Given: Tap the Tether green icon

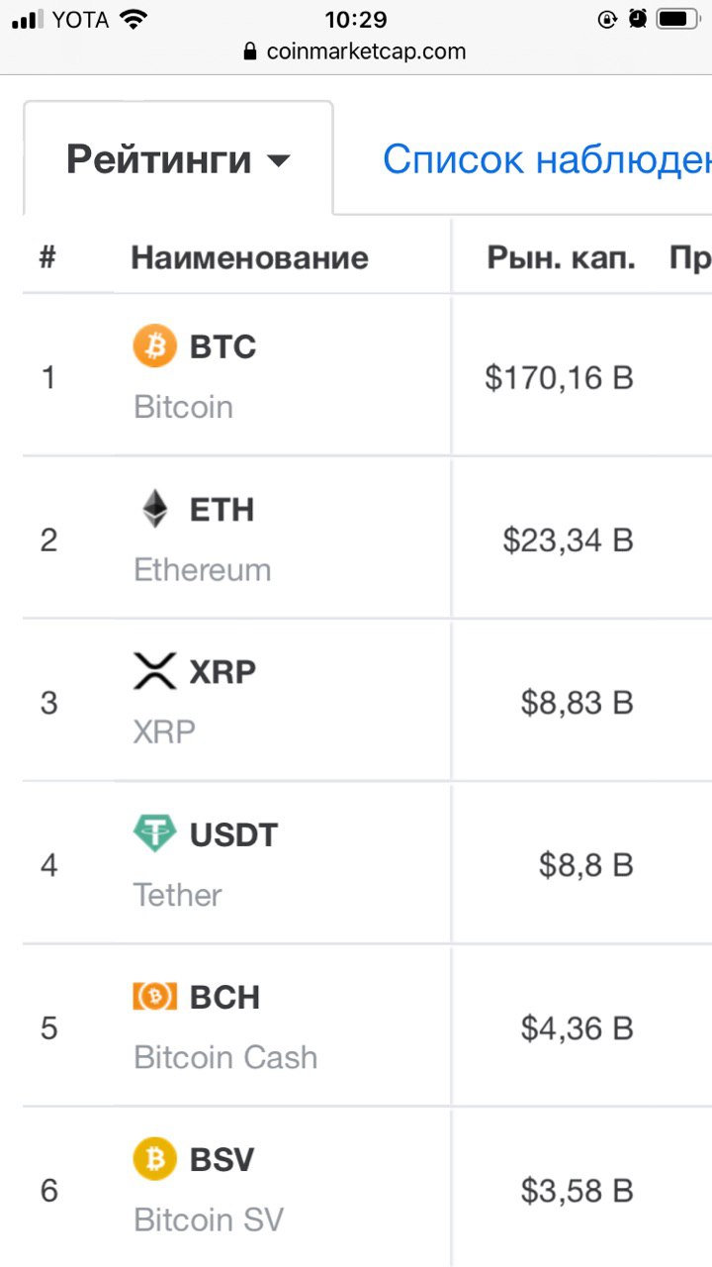Looking at the screenshot, I should pyautogui.click(x=154, y=833).
